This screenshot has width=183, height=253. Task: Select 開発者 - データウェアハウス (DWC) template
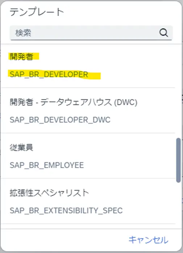coord(74,102)
